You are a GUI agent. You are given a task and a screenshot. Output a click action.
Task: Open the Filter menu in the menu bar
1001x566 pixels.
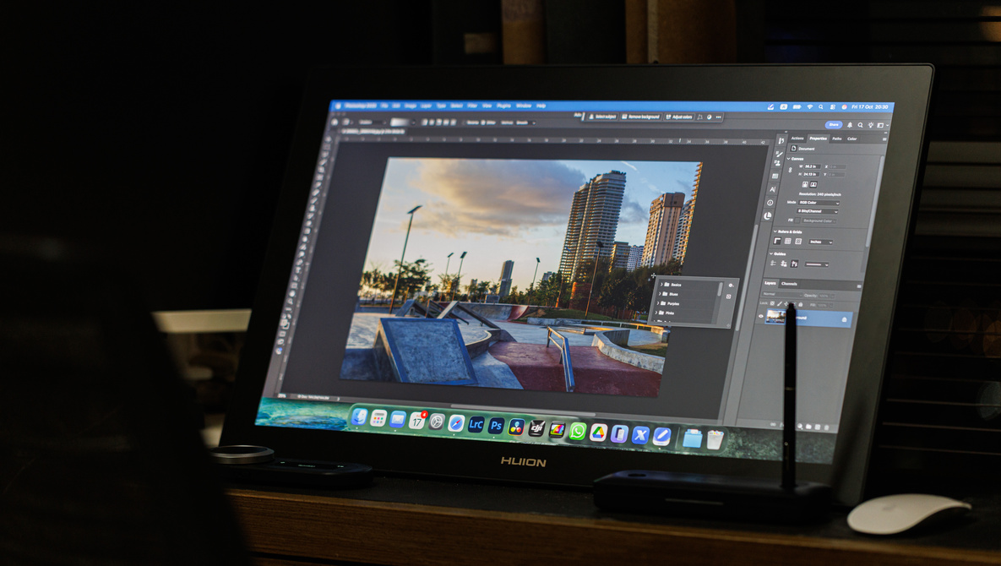pos(471,106)
